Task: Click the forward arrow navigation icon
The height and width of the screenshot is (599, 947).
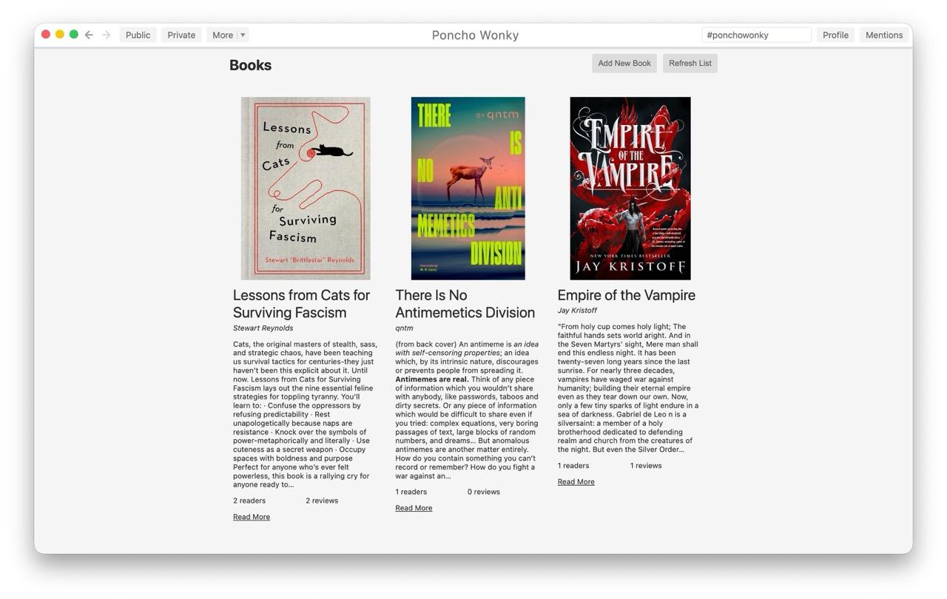Action: pyautogui.click(x=107, y=35)
